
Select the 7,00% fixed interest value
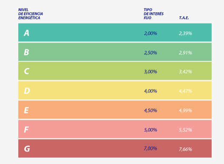(x=150, y=149)
